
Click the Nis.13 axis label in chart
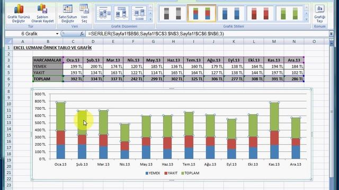pyautogui.click(x=125, y=164)
